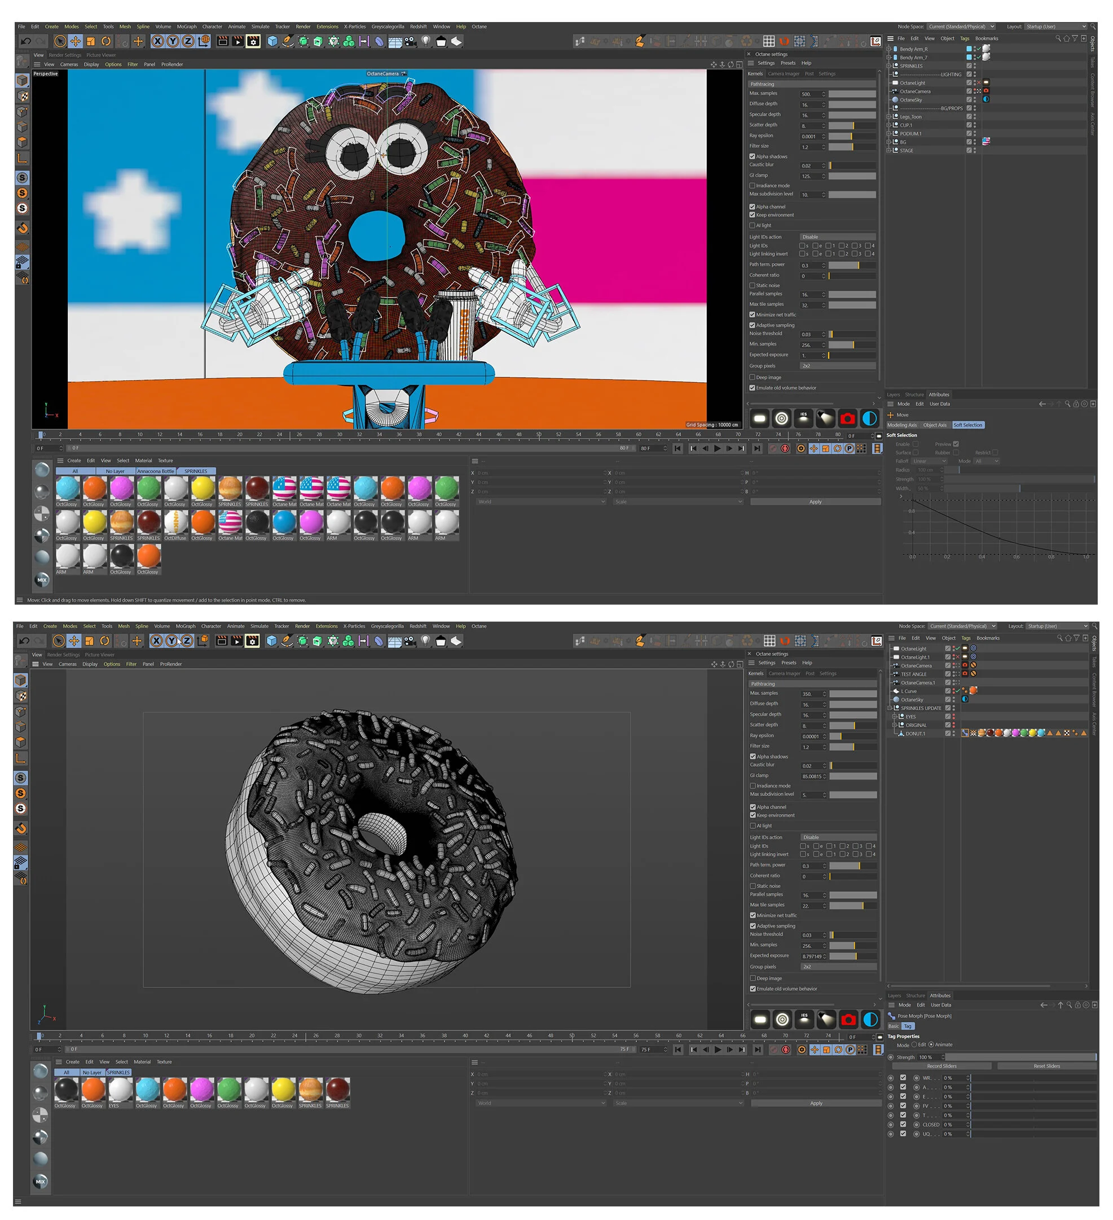1113x1220 pixels.
Task: Click the red camera tag beside TEST ANGLE
Action: 966,674
